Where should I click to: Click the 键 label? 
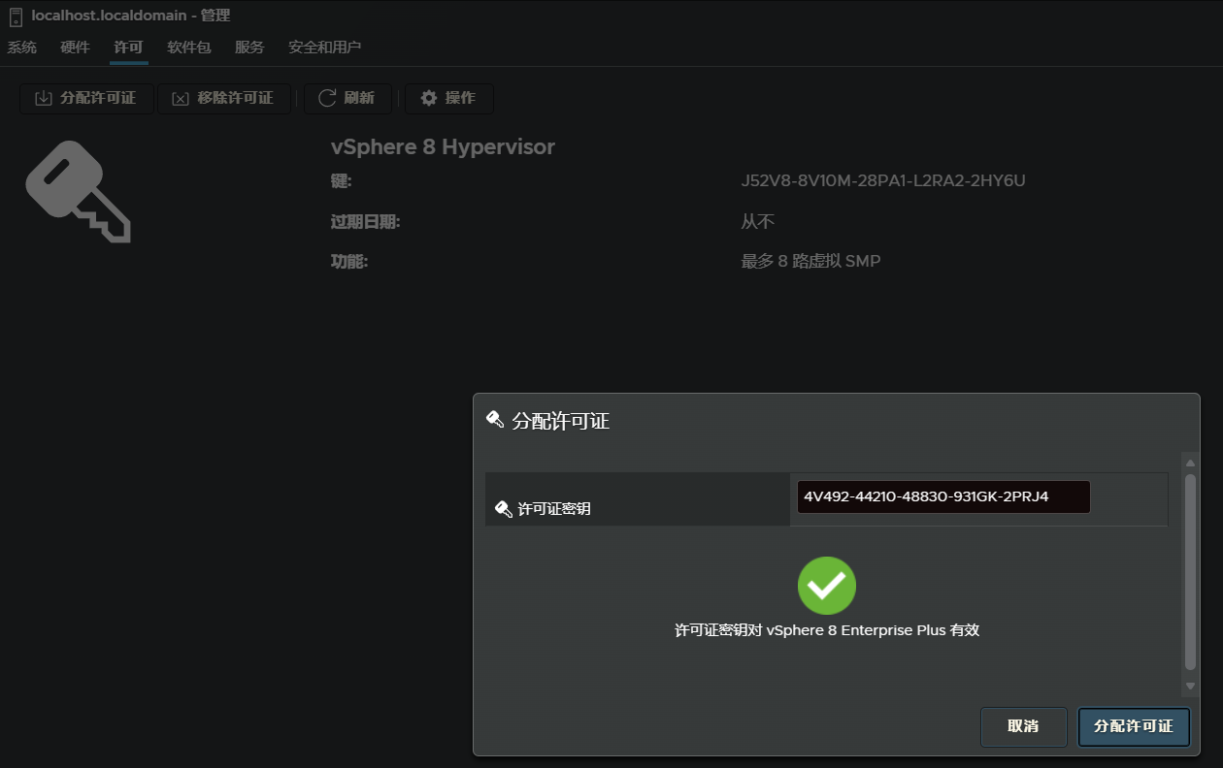tap(341, 181)
